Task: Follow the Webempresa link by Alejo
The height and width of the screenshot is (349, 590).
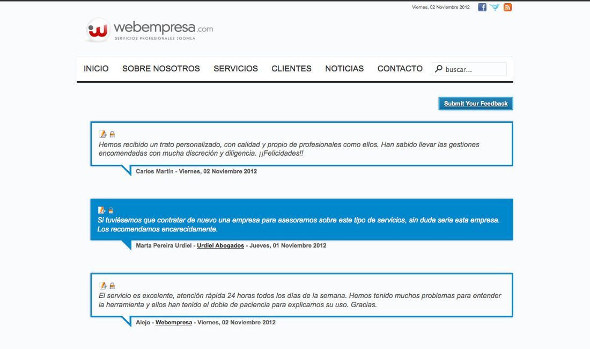Action: point(174,322)
